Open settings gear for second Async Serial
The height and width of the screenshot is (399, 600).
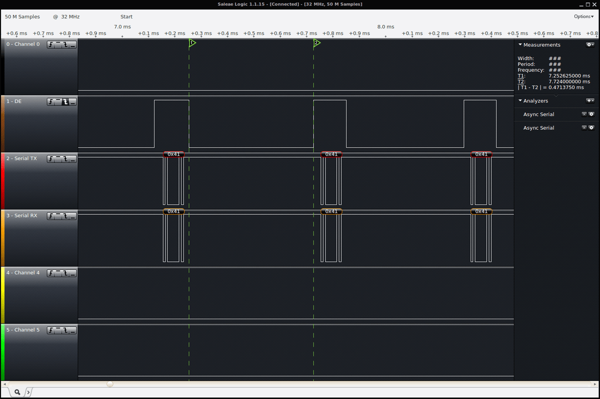pyautogui.click(x=591, y=128)
